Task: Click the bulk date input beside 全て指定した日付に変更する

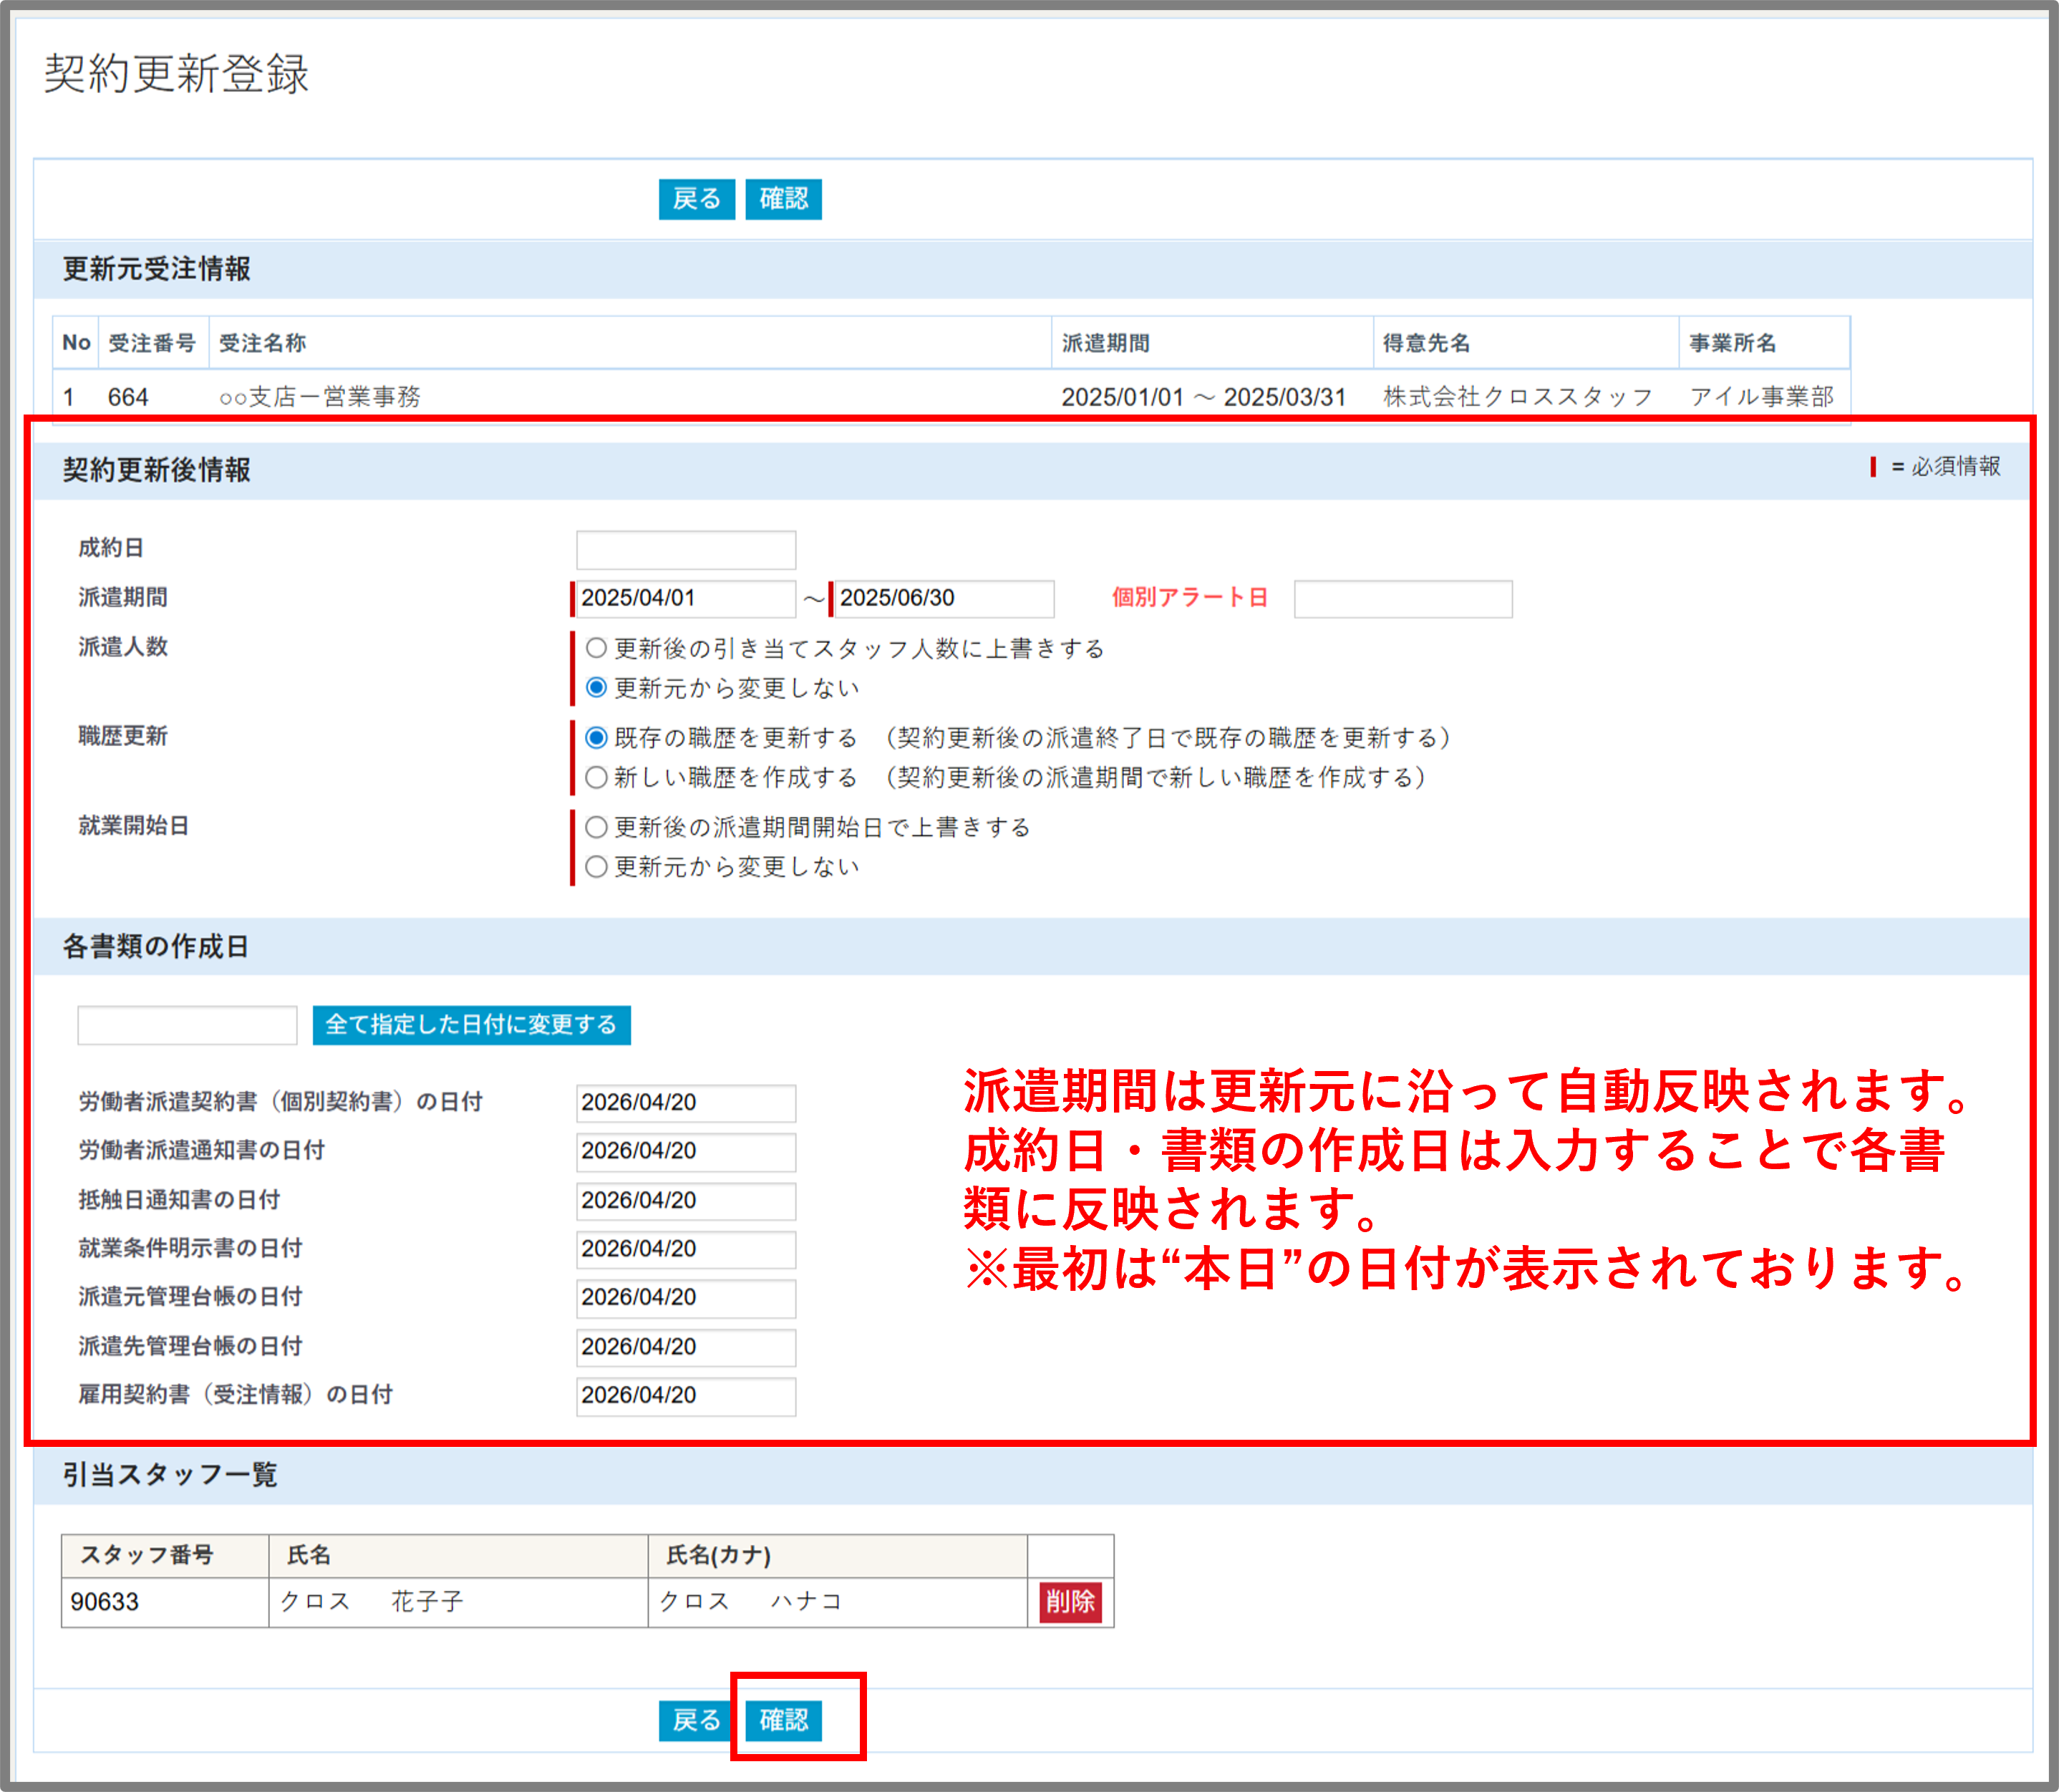Action: coord(187,1025)
